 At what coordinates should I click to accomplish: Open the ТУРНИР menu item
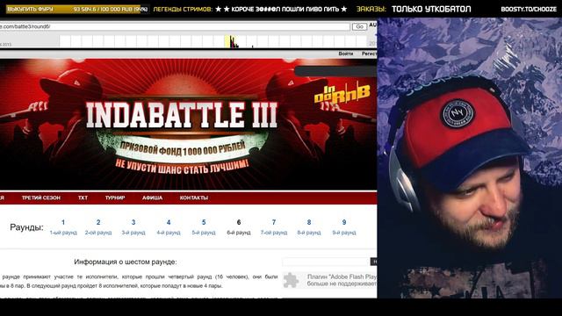click(115, 197)
